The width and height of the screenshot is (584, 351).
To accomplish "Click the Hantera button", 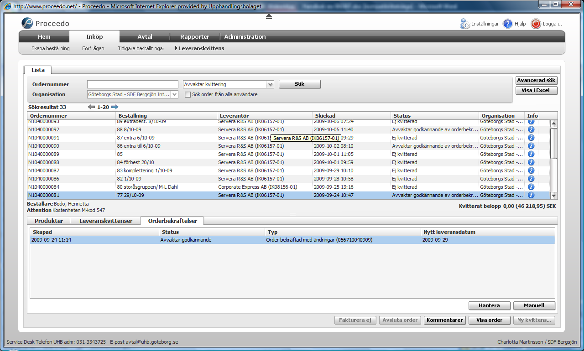I will [x=489, y=305].
